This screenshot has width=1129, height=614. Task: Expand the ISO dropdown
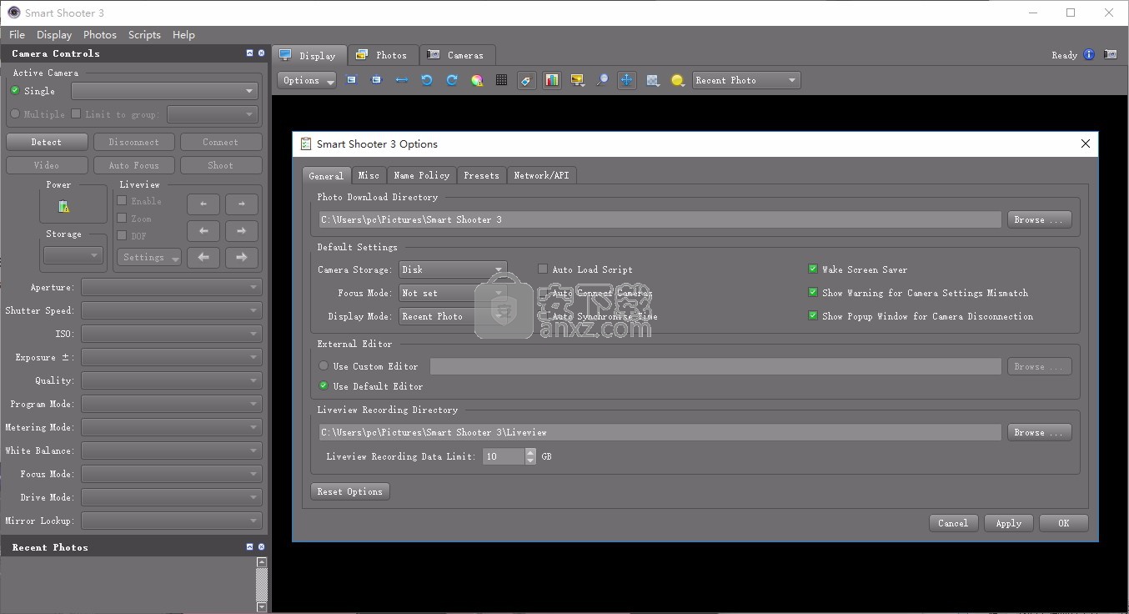[172, 334]
